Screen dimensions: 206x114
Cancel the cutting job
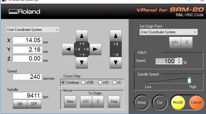click(x=196, y=102)
